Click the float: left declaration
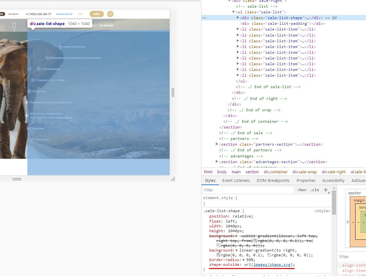This screenshot has height=276, width=366. [223, 221]
